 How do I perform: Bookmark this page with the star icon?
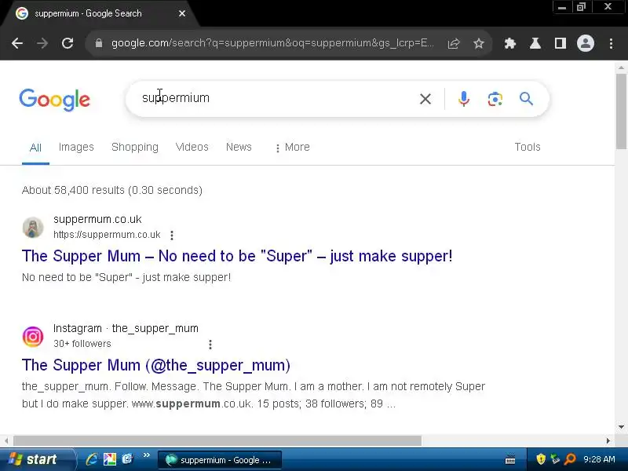479,43
